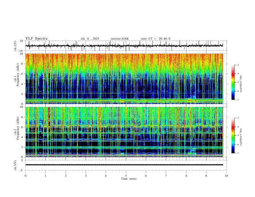The height and width of the screenshot is (197, 255).
Task: Select the date text "Jul. 8 , 2025"
Action: pyautogui.click(x=90, y=39)
